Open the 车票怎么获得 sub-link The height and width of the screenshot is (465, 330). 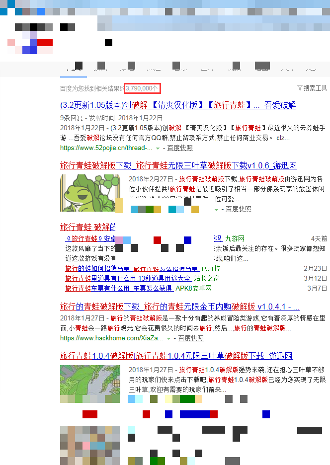118,288
